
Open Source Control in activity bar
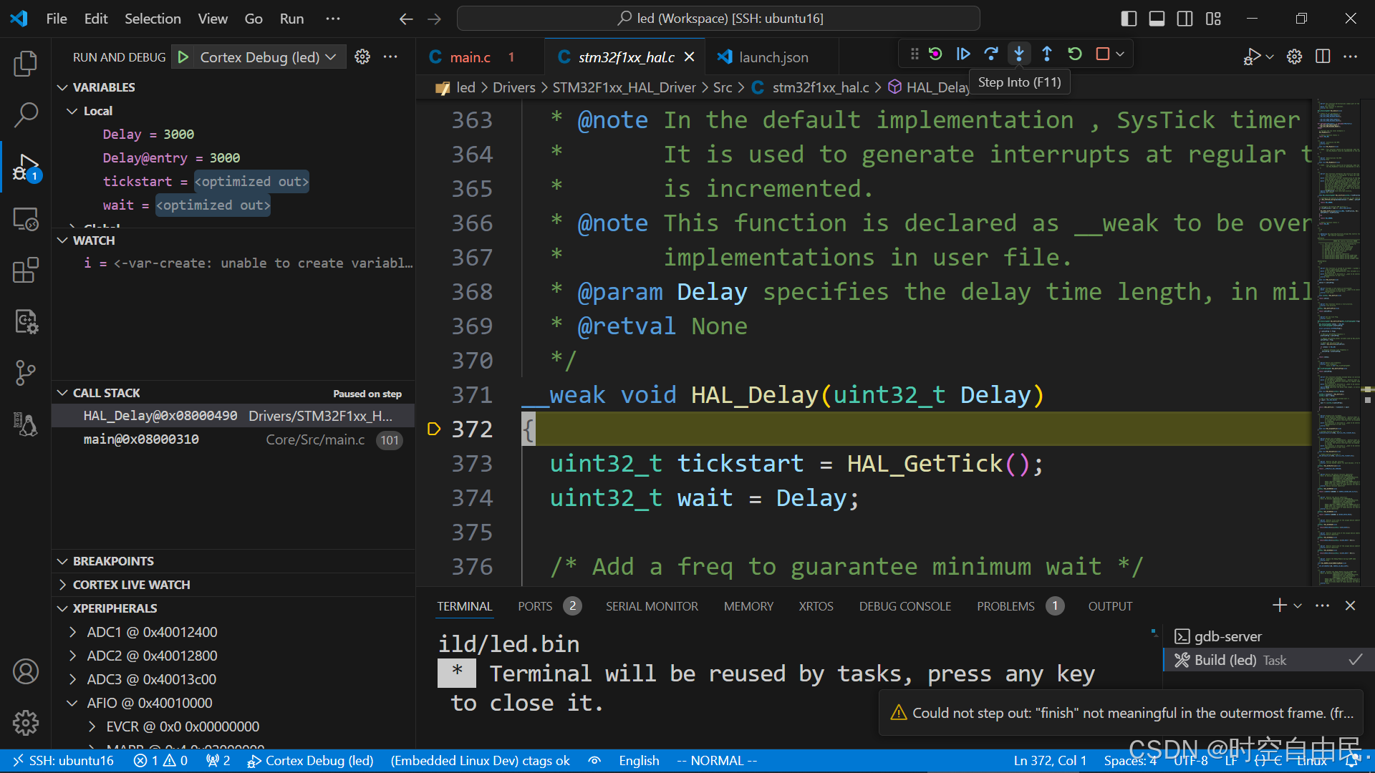tap(26, 372)
